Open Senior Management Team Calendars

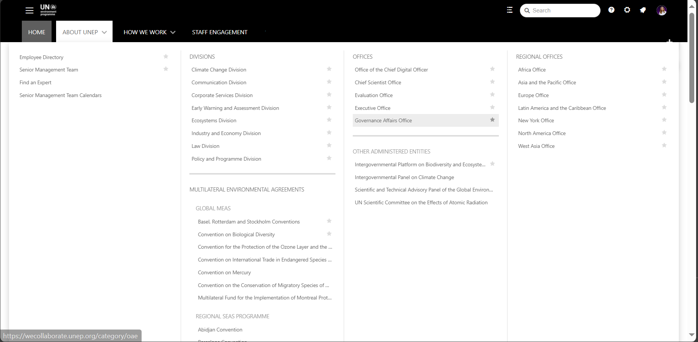point(61,95)
